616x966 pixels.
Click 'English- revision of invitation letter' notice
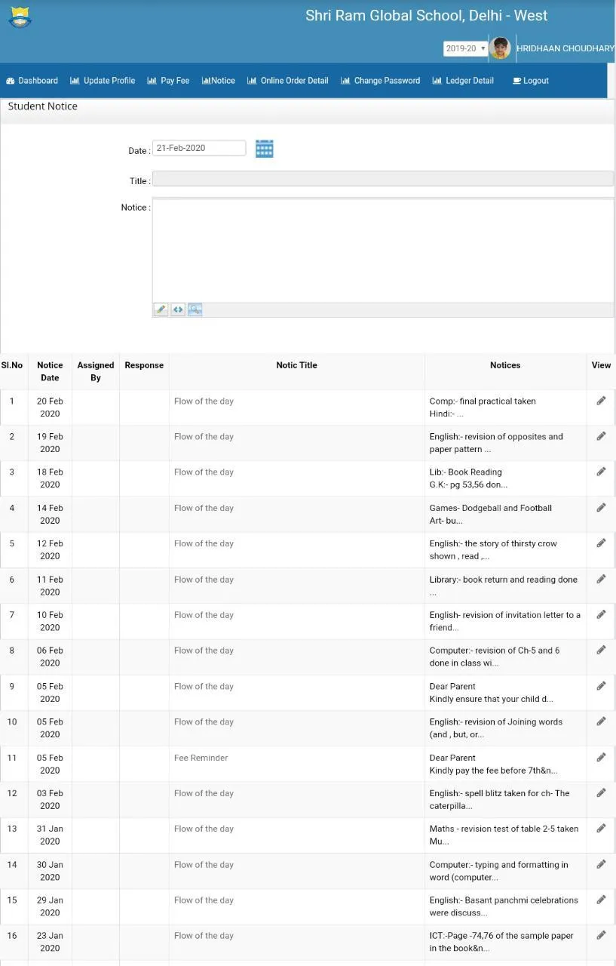(504, 615)
